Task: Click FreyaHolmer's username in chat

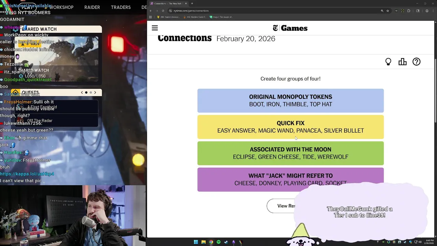Action: [18, 102]
